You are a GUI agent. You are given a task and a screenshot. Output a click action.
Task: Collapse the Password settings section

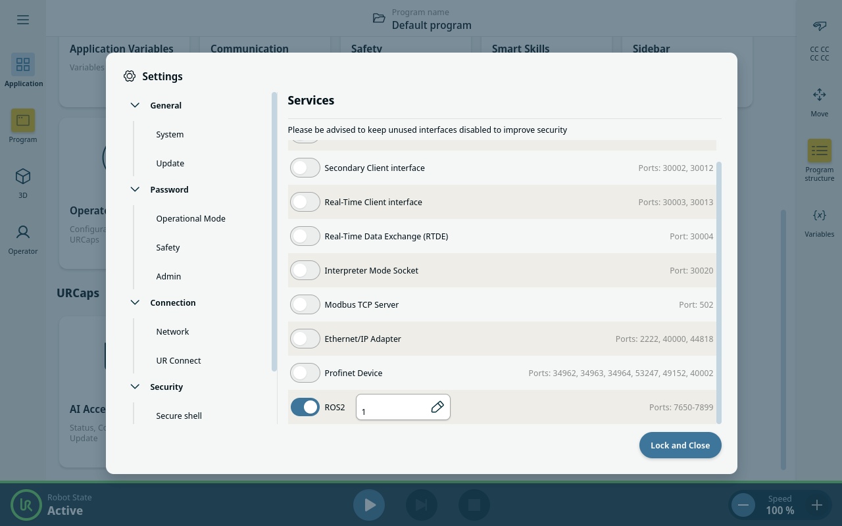(x=136, y=189)
